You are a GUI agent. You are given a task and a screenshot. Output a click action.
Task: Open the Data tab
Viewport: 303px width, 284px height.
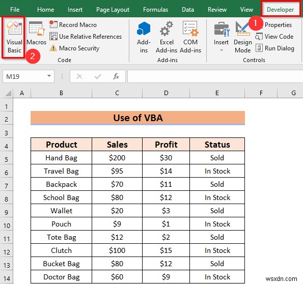click(187, 10)
